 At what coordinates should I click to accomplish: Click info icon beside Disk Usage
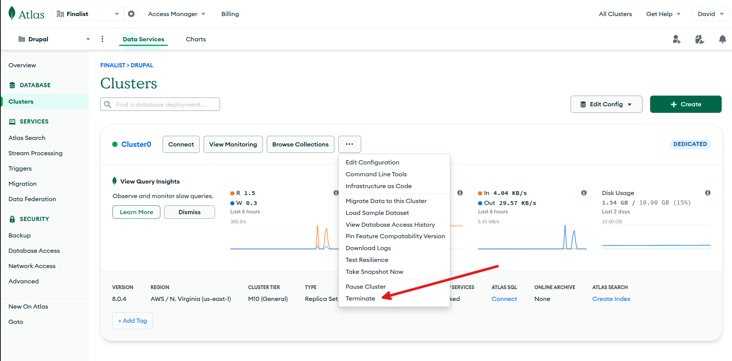pyautogui.click(x=708, y=193)
